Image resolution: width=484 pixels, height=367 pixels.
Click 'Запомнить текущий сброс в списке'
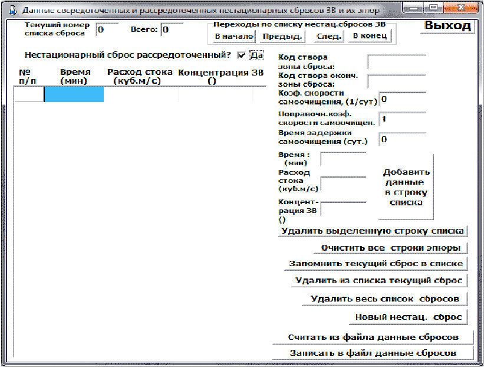pyautogui.click(x=376, y=264)
